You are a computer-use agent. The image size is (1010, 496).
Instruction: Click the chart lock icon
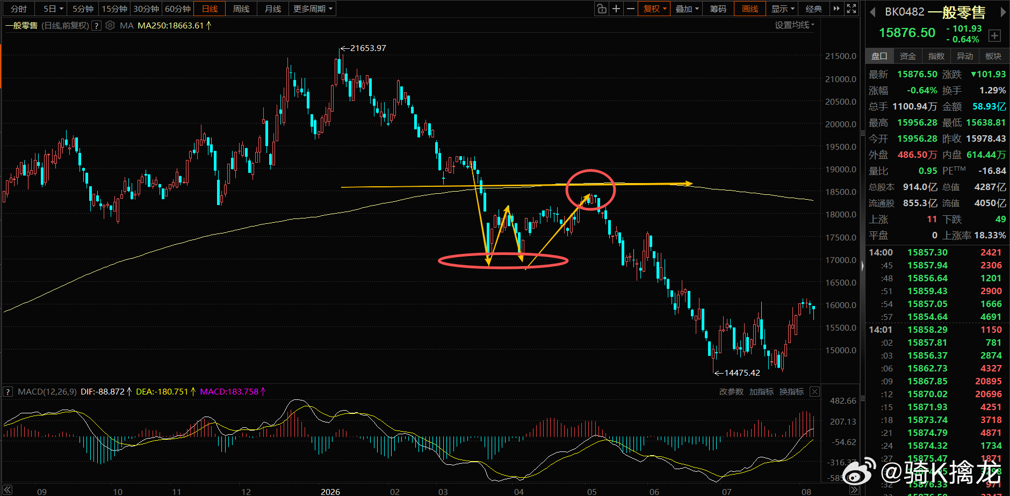point(602,9)
